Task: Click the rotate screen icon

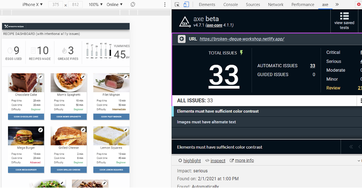Action: [x=133, y=4]
